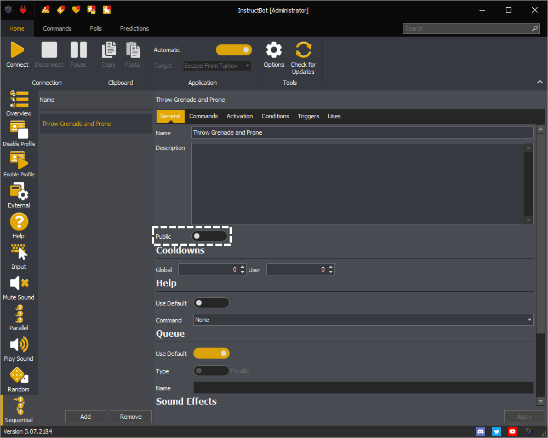
Task: Click the red plug title bar icon
Action: tap(23, 10)
